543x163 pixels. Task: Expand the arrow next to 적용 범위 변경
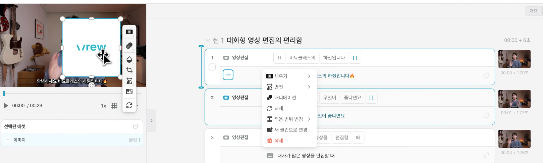click(x=309, y=119)
